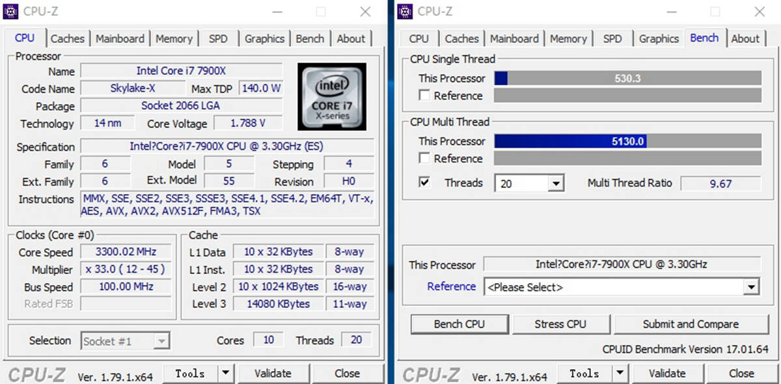This screenshot has width=781, height=384.
Task: Click the empty Single Thread Reference bar
Action: point(627,96)
